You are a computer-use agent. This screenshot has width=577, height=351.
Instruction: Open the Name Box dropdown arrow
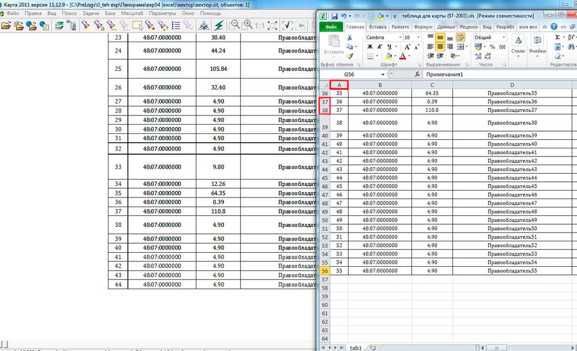tap(383, 74)
